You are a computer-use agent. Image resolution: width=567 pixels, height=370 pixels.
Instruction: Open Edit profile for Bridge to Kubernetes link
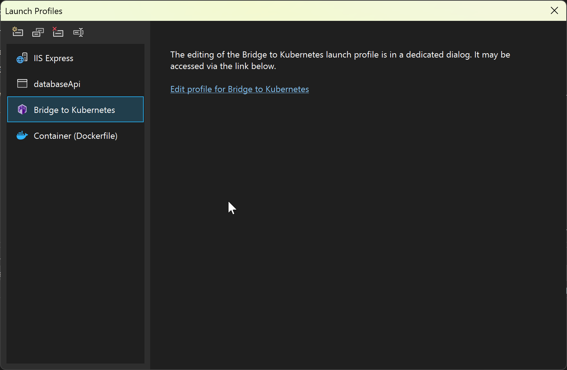(240, 89)
